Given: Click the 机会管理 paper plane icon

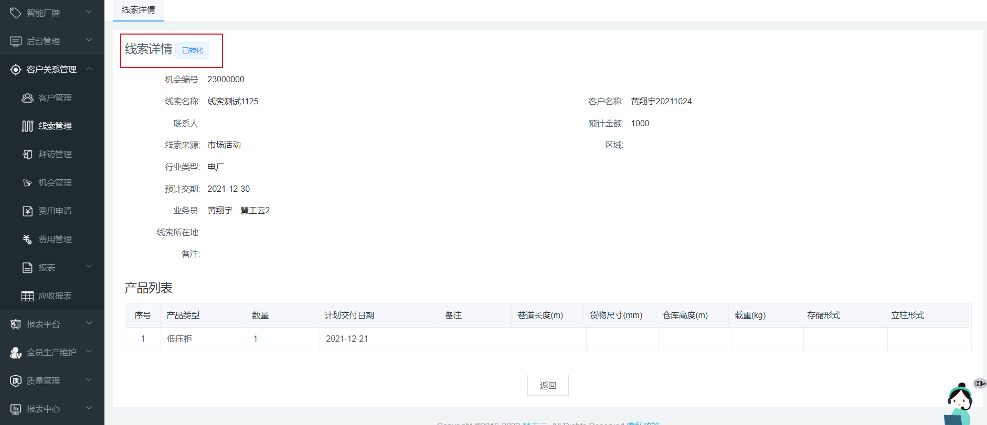Looking at the screenshot, I should (27, 183).
